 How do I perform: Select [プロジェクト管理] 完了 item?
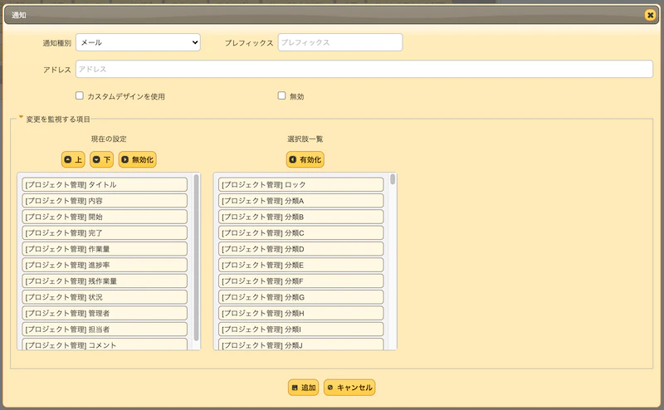pyautogui.click(x=105, y=233)
